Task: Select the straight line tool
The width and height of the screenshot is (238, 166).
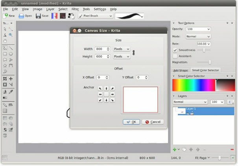Action: (11, 48)
